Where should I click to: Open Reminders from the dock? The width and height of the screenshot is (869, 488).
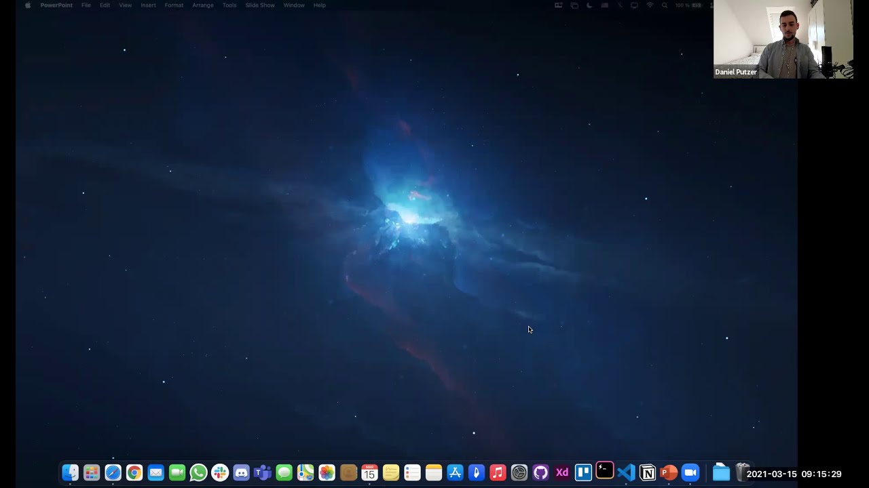(412, 472)
